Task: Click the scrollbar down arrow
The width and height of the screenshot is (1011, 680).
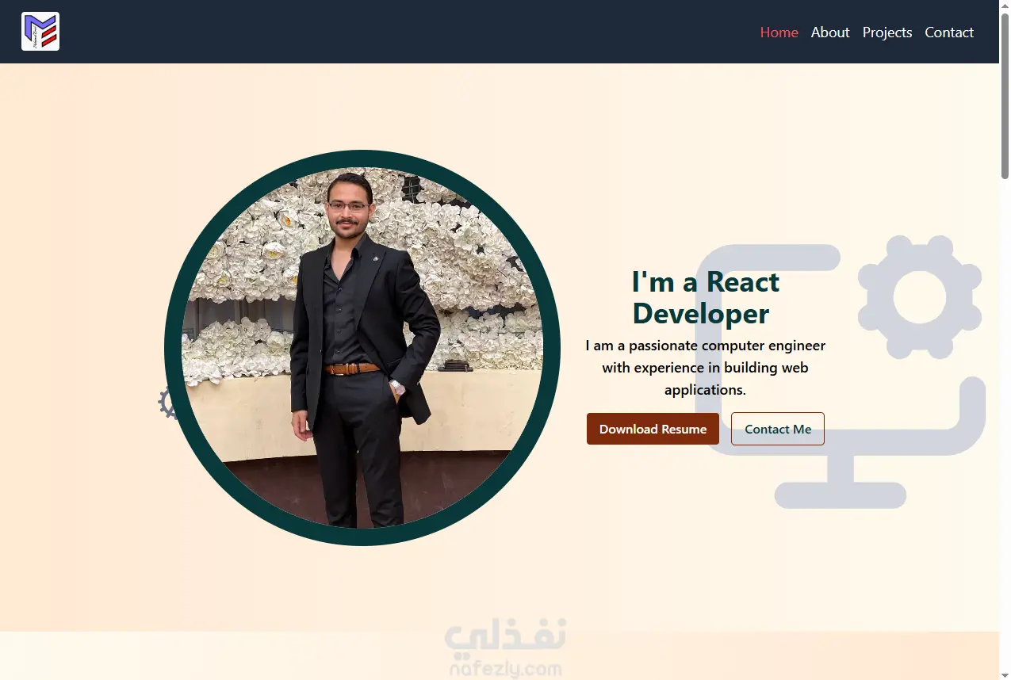Action: pyautogui.click(x=1005, y=674)
